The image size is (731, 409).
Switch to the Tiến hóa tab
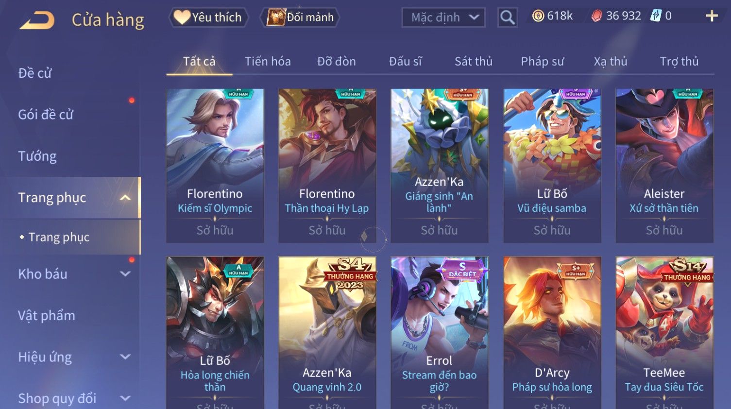pos(268,61)
